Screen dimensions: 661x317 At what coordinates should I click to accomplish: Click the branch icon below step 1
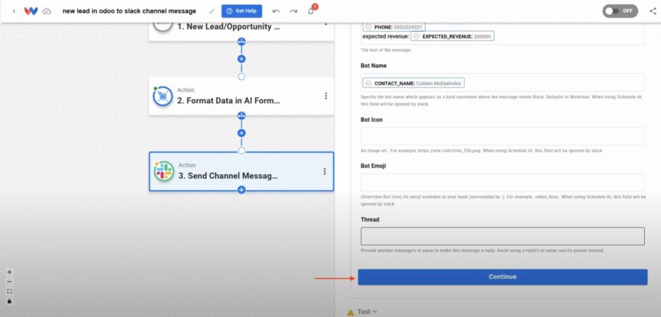(x=241, y=42)
